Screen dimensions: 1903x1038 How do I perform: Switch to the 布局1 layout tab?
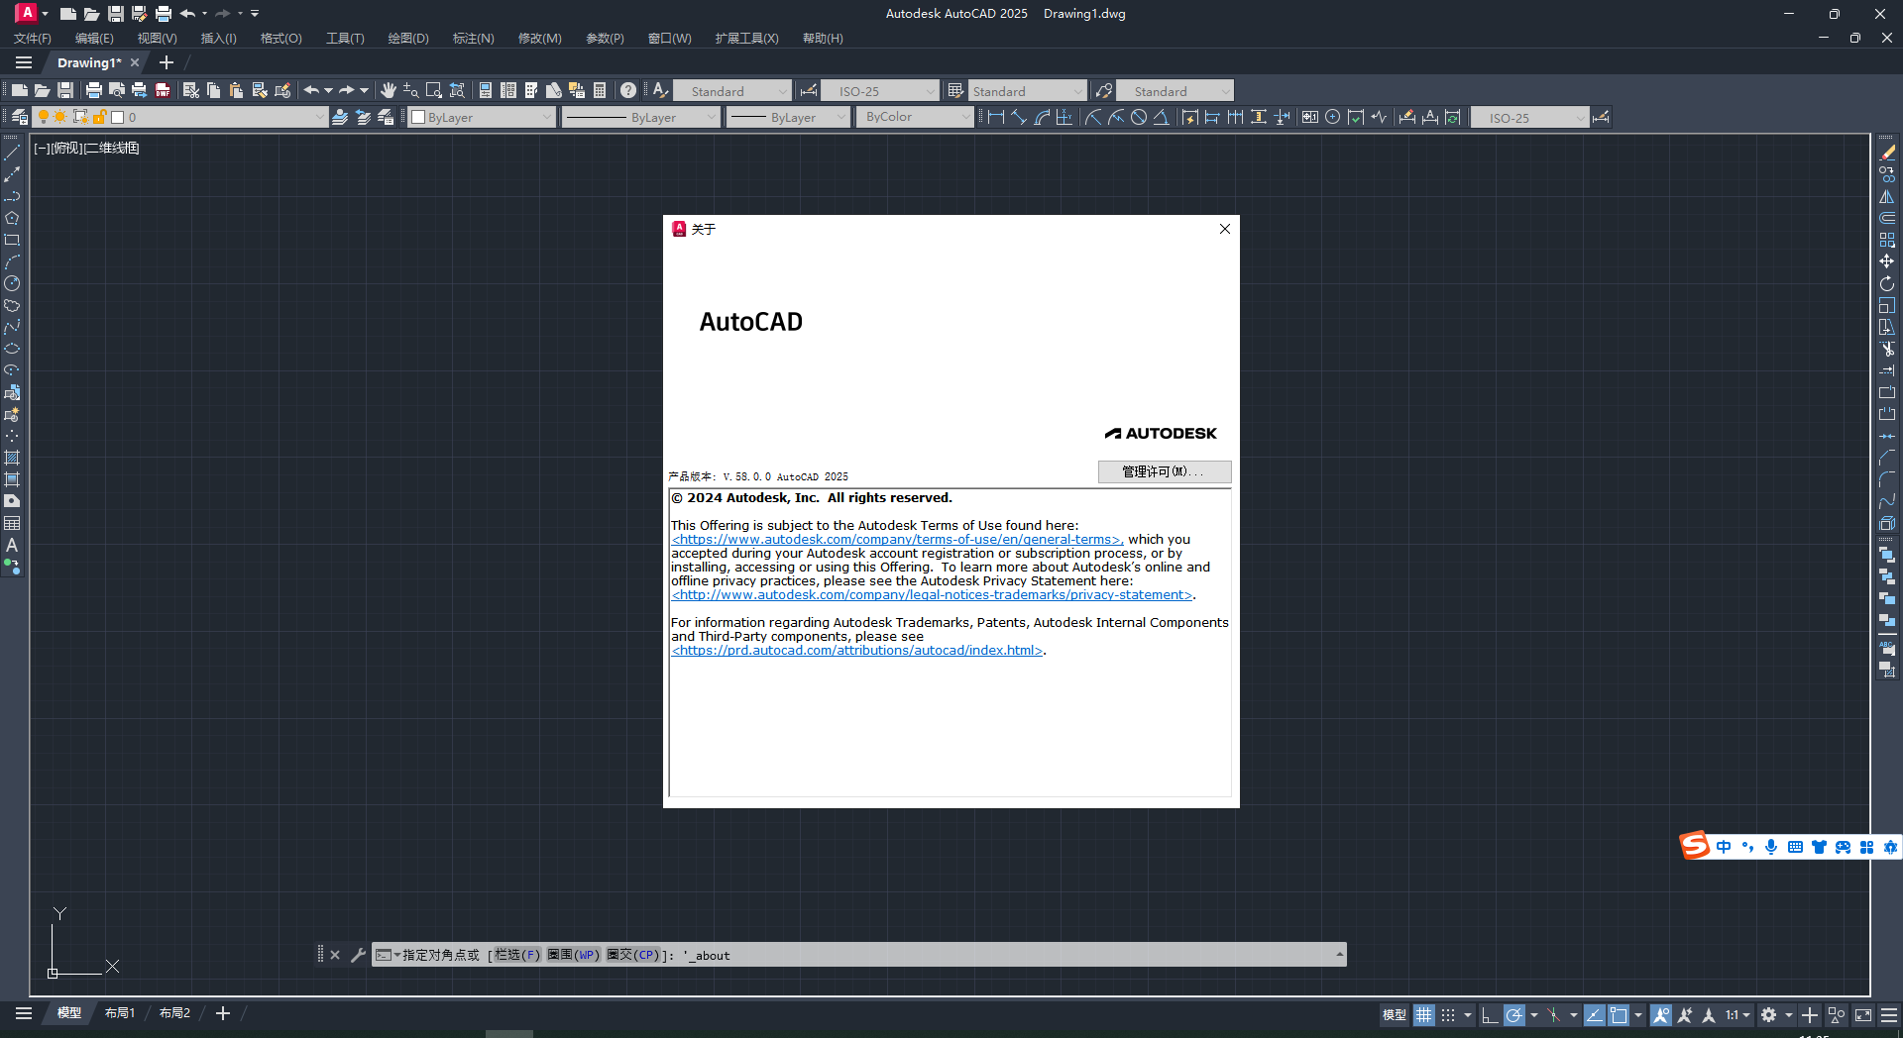point(120,1013)
